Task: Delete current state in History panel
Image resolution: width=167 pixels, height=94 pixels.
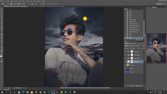Action: [142, 40]
